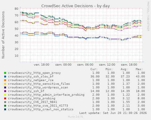Screen dimensions: 151x120
Task: Click the Number of Active Decisions axis title
Action: point(3,35)
